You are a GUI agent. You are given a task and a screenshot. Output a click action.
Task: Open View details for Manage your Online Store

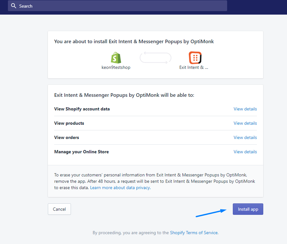pos(245,152)
